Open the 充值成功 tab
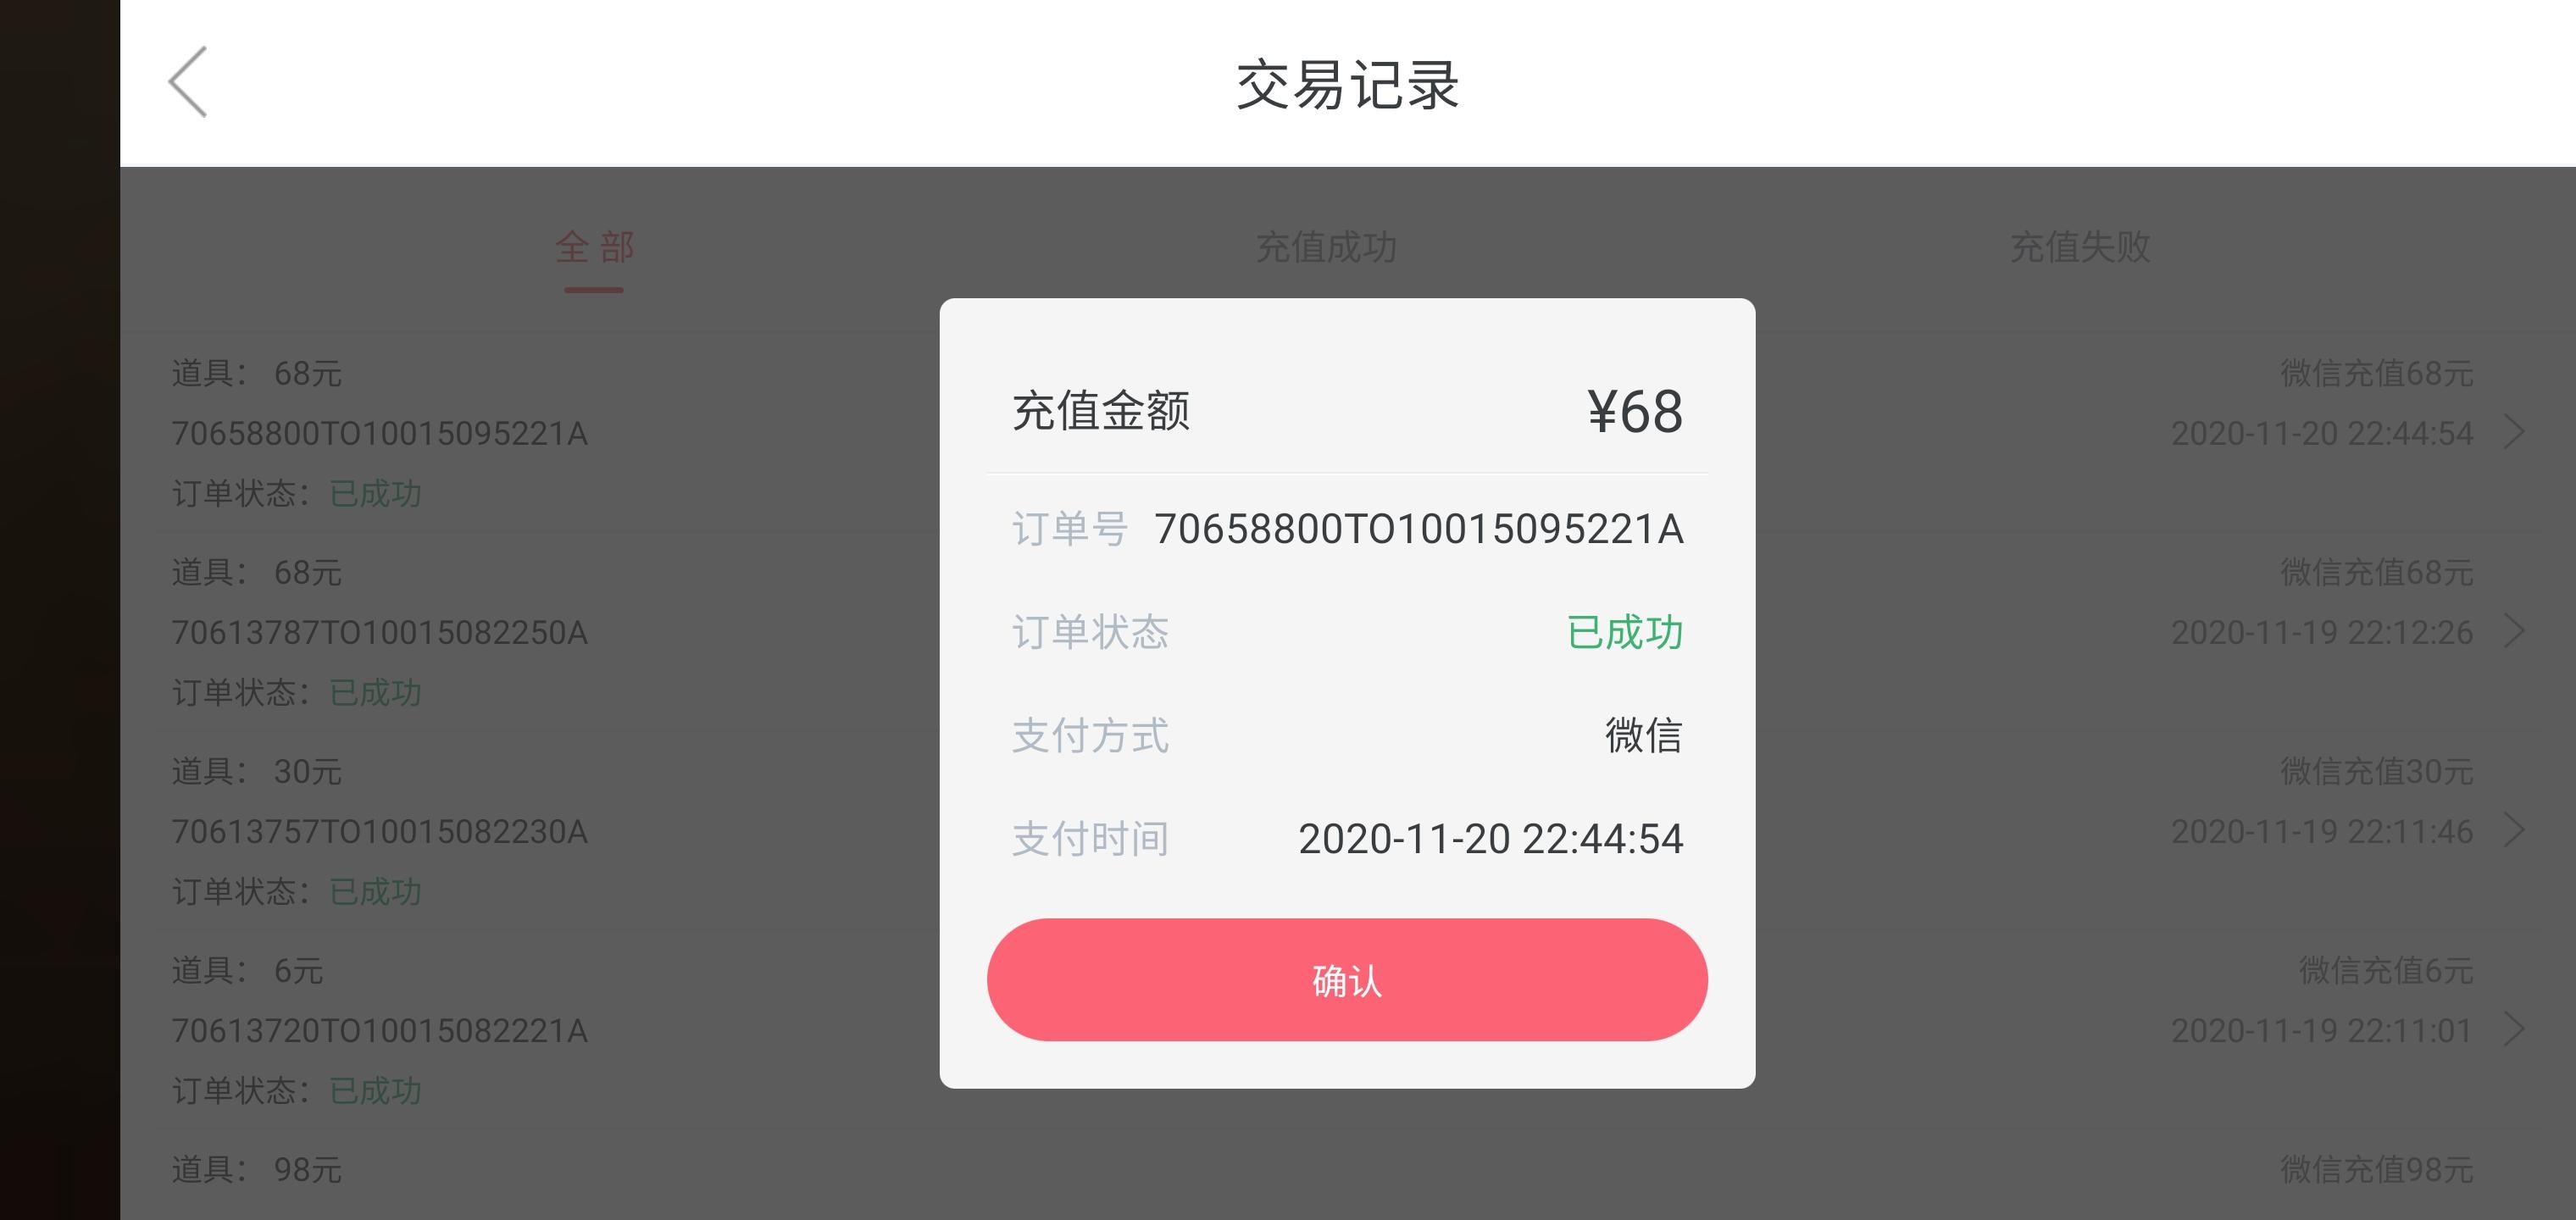Image resolution: width=2576 pixels, height=1220 pixels. pyautogui.click(x=1326, y=247)
